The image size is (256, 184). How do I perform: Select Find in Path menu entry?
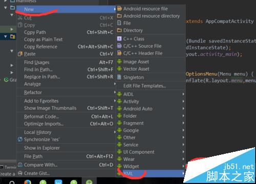coord(66,70)
